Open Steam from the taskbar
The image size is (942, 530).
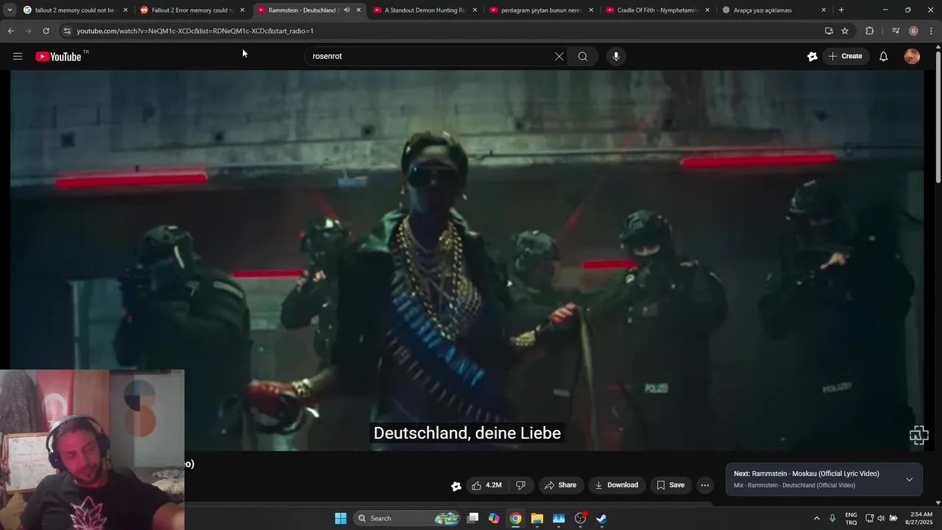pyautogui.click(x=601, y=518)
